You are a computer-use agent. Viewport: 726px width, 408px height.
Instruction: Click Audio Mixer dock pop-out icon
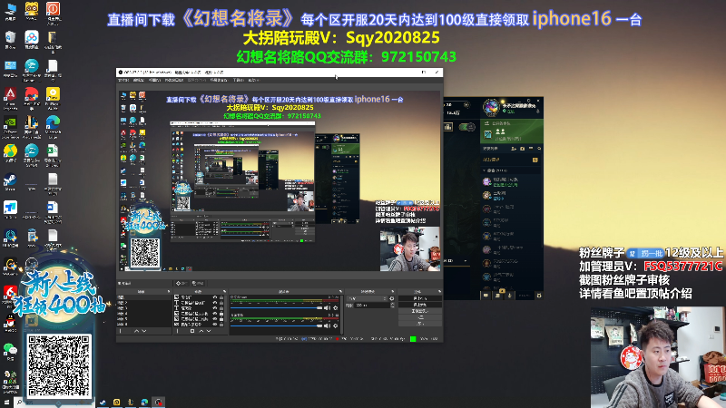(x=340, y=291)
